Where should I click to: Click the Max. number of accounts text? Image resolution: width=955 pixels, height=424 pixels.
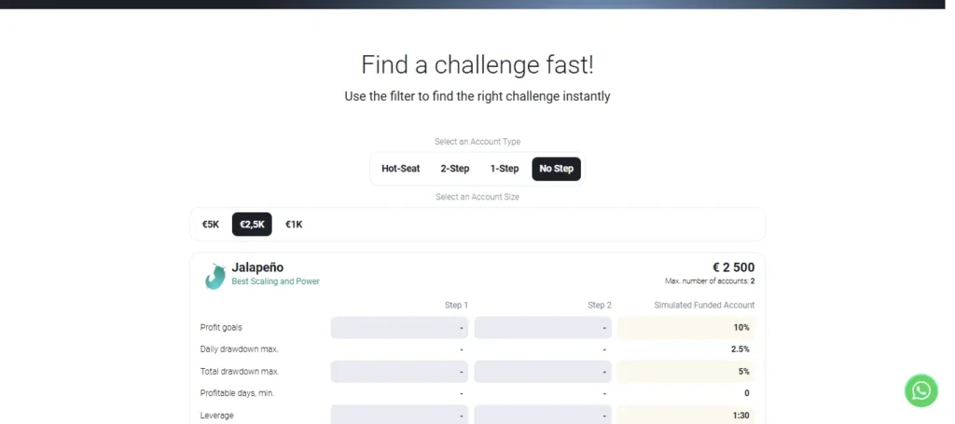[x=710, y=281]
